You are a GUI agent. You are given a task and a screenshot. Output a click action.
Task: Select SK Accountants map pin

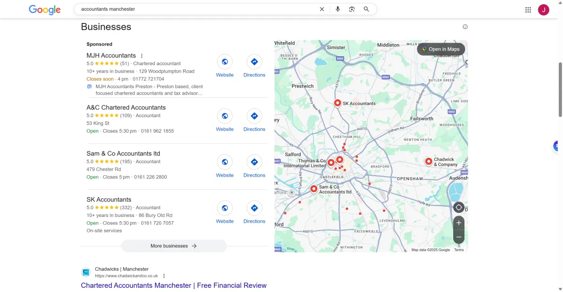pos(337,103)
